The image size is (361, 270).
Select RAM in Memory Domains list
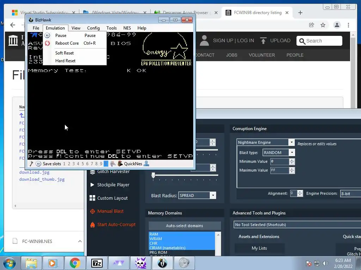coord(182,234)
